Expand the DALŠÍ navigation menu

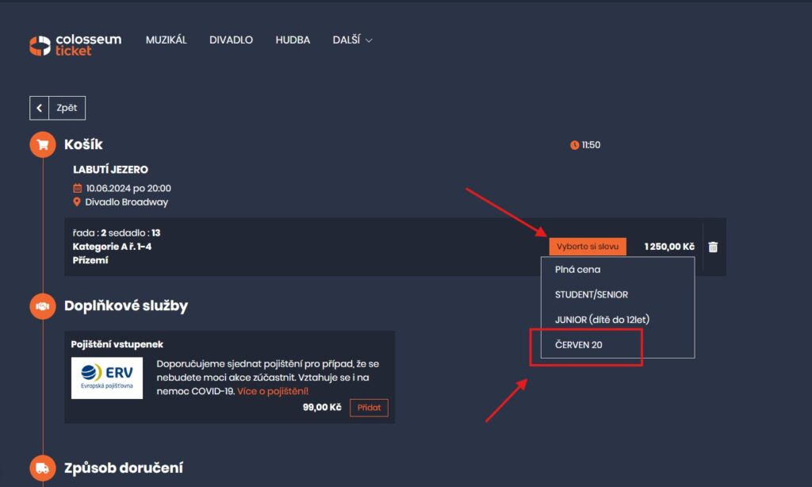352,40
